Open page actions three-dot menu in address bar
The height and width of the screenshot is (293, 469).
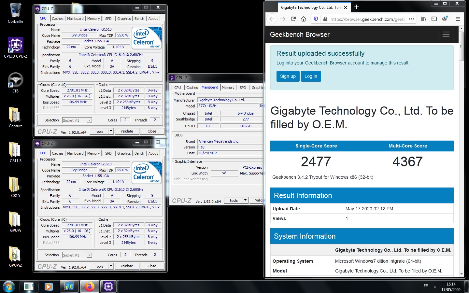(411, 19)
